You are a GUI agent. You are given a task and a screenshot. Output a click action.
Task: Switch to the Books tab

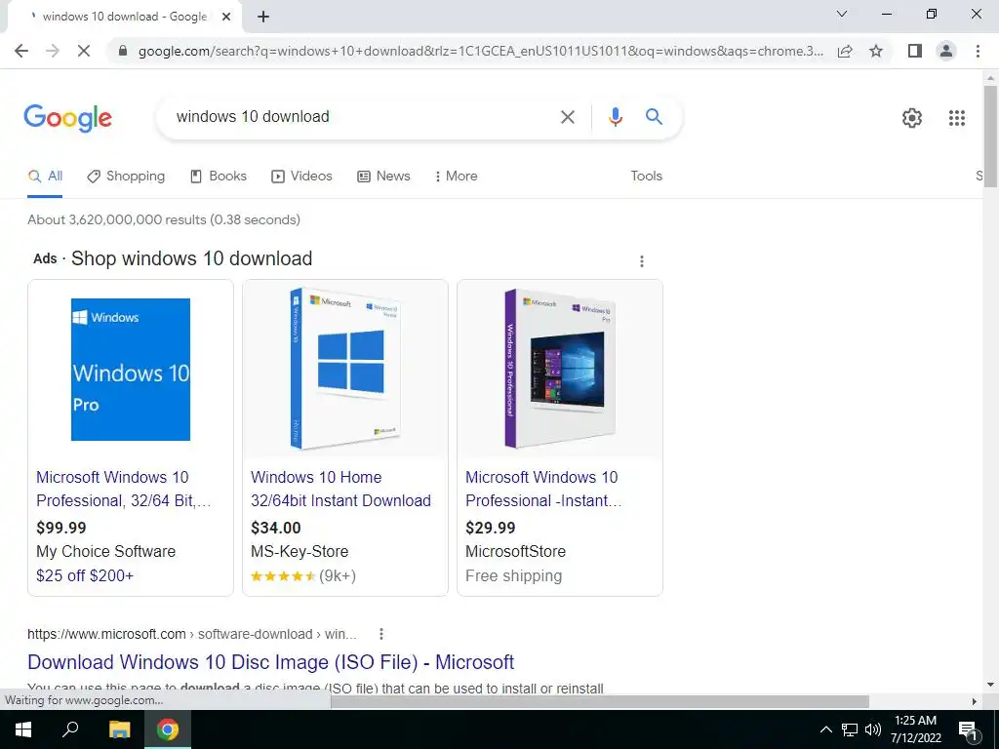pos(219,176)
